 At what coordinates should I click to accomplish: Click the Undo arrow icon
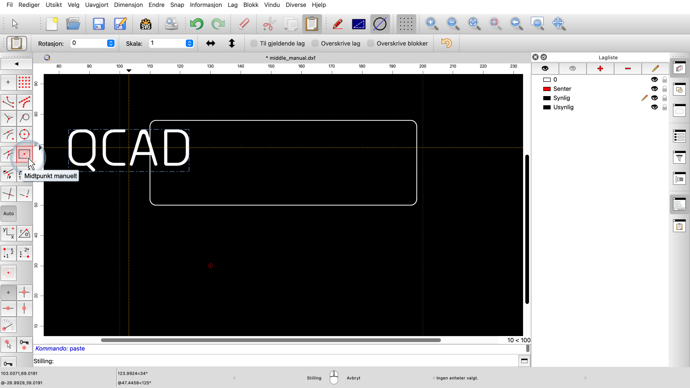coord(196,24)
